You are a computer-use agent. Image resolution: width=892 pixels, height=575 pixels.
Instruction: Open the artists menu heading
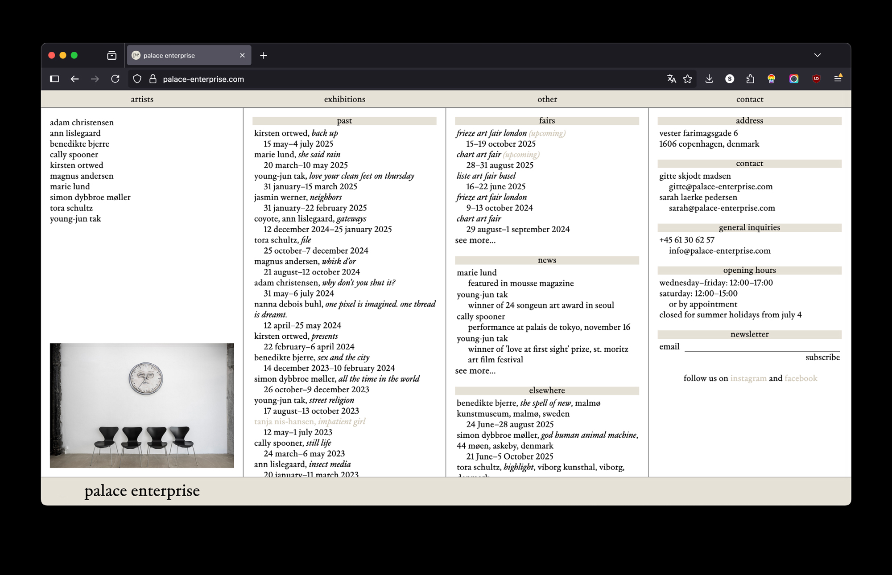142,99
